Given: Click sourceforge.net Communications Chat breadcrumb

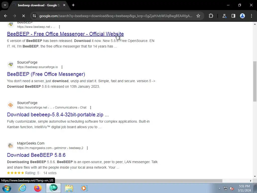Looking at the screenshot, I should tap(52, 108).
